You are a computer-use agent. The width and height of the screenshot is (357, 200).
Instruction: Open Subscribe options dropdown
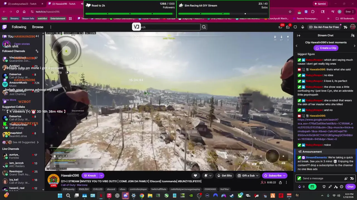point(284,176)
